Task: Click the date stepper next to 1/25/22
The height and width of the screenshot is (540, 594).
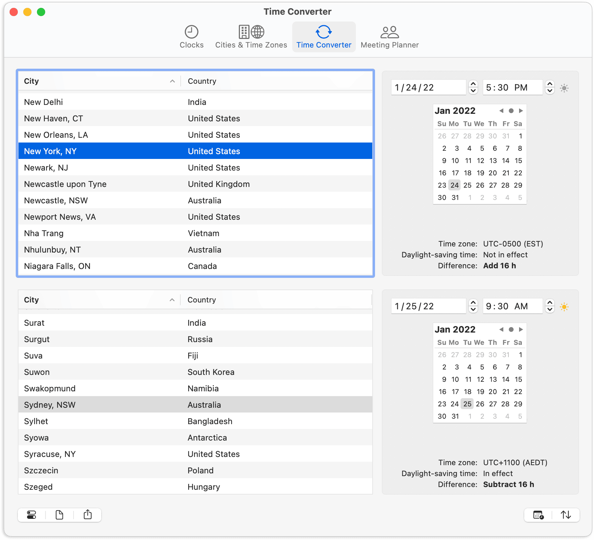Action: click(x=473, y=306)
